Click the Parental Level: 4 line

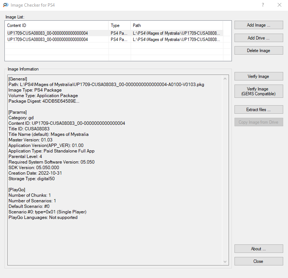25,157
